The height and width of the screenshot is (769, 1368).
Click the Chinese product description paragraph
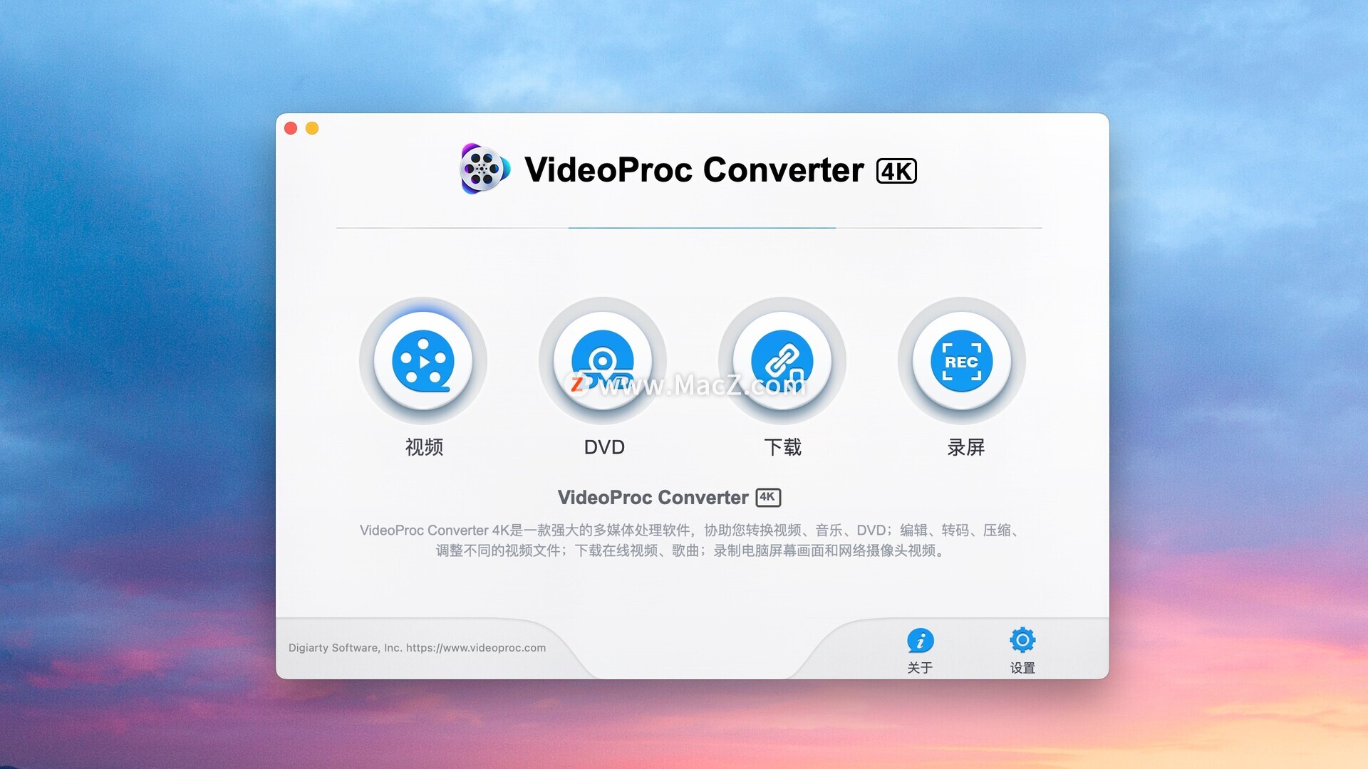pyautogui.click(x=690, y=540)
